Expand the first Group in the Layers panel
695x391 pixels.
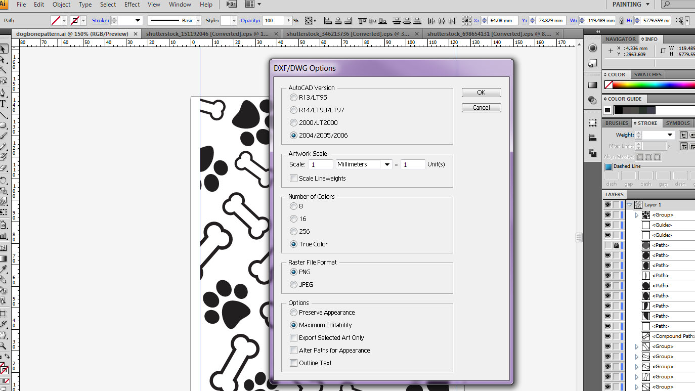coord(636,214)
